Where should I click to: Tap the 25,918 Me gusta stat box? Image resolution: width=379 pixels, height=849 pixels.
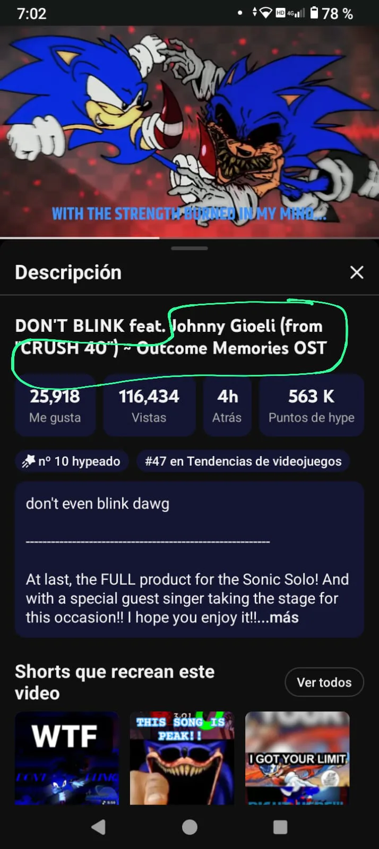point(55,406)
